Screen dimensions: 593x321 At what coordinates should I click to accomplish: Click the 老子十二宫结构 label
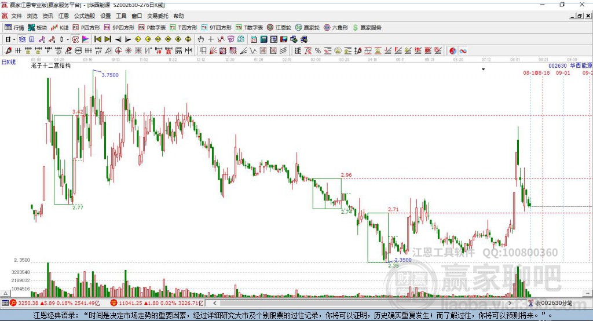pos(51,65)
